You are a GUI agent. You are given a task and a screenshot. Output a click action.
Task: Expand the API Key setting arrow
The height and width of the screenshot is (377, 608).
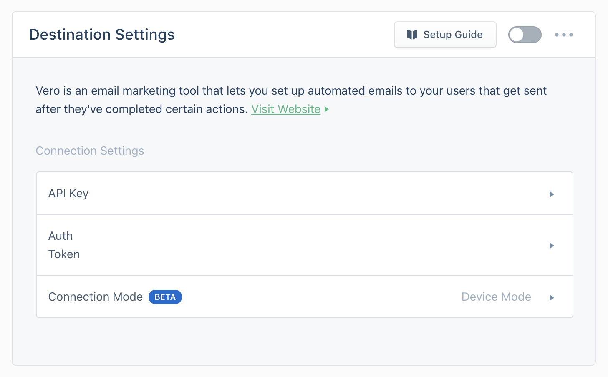point(552,194)
